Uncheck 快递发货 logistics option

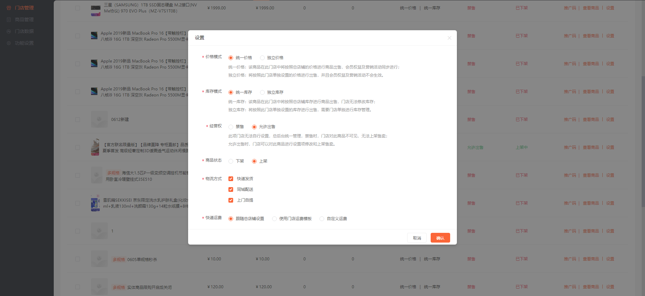click(231, 179)
